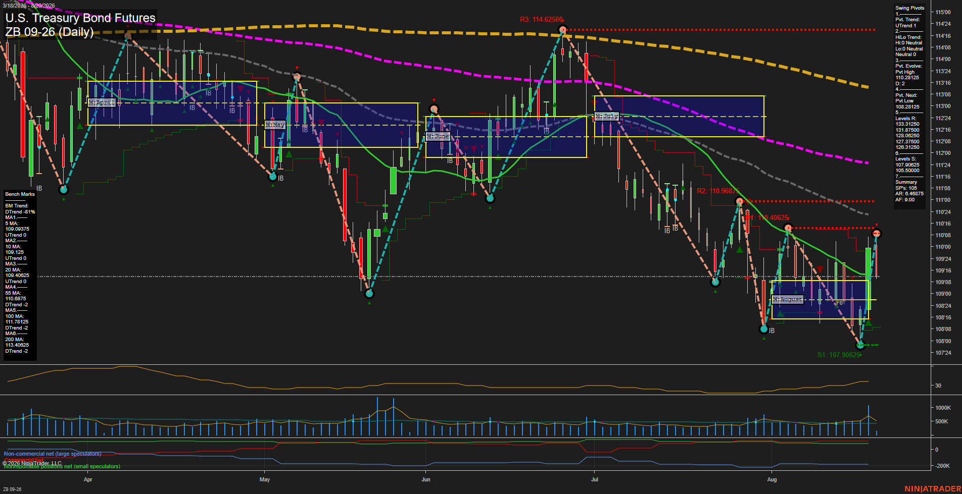Viewport: 962px width, 494px height.
Task: Click the 100 MA value 111.78125
Action: click(x=17, y=322)
